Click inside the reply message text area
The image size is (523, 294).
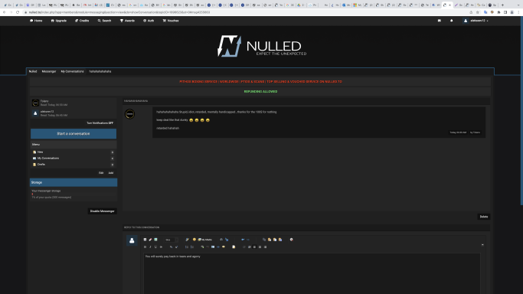pos(312,273)
